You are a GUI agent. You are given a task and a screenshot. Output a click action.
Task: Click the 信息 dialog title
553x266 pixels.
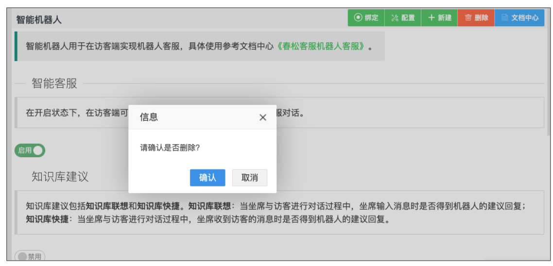tap(149, 117)
